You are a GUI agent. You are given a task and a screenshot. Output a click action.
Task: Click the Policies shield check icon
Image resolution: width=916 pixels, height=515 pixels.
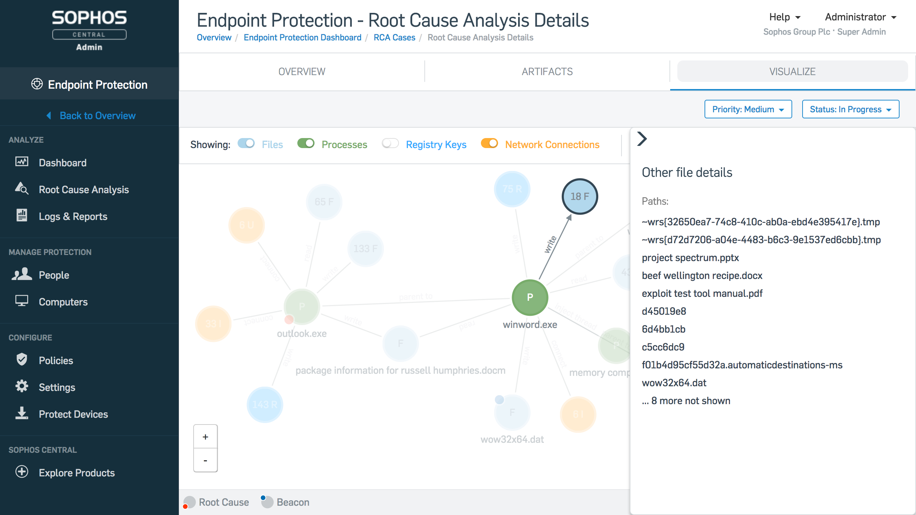[22, 359]
